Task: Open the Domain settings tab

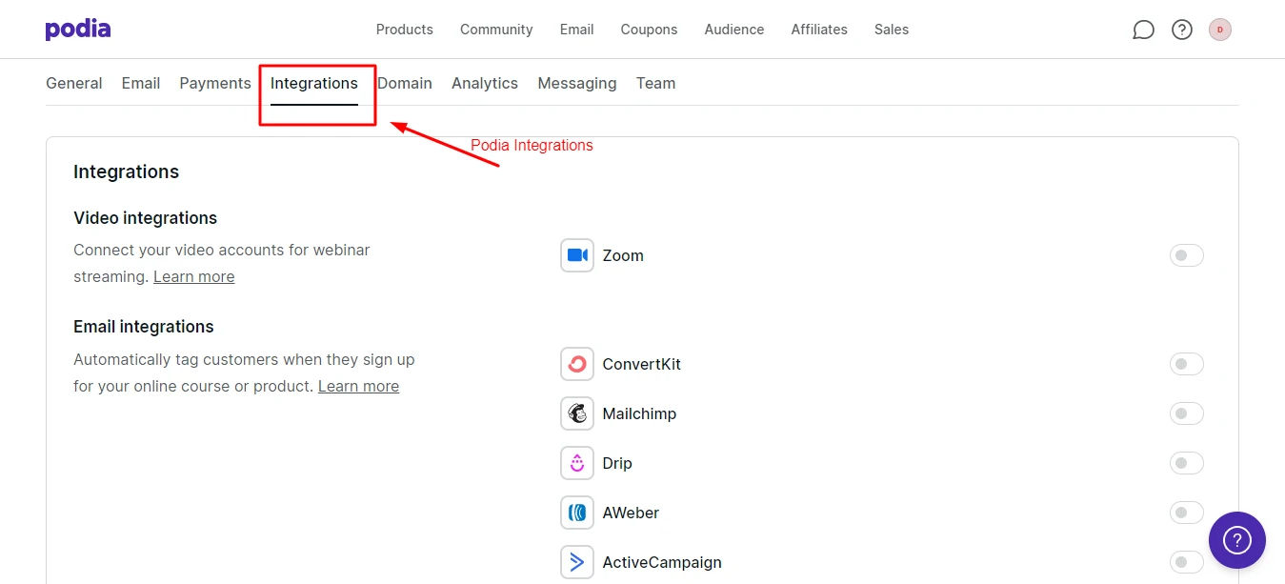Action: [x=405, y=83]
